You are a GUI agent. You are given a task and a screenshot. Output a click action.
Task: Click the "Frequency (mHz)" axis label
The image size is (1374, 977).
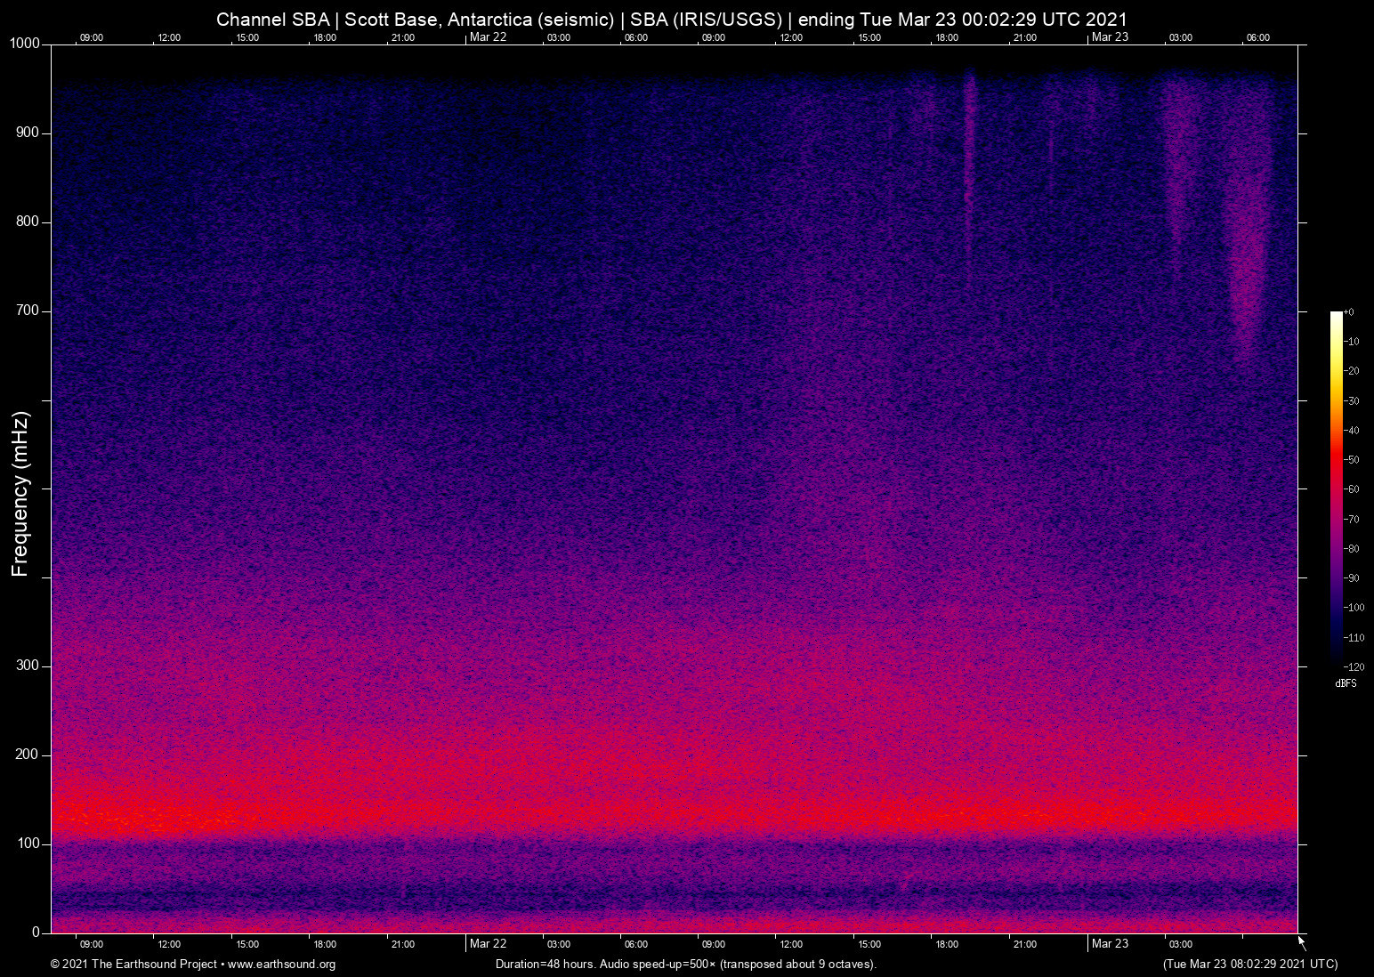pyautogui.click(x=20, y=494)
